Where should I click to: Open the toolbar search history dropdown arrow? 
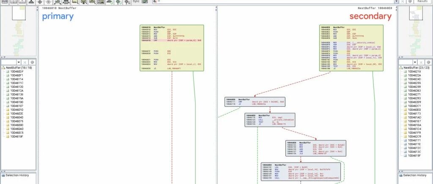coord(397,2)
